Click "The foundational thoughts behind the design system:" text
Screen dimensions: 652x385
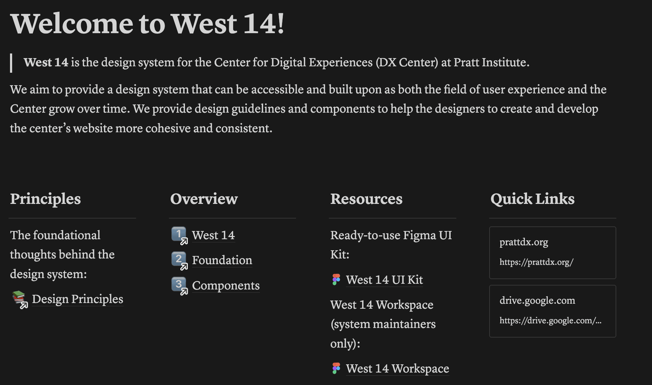pyautogui.click(x=62, y=255)
